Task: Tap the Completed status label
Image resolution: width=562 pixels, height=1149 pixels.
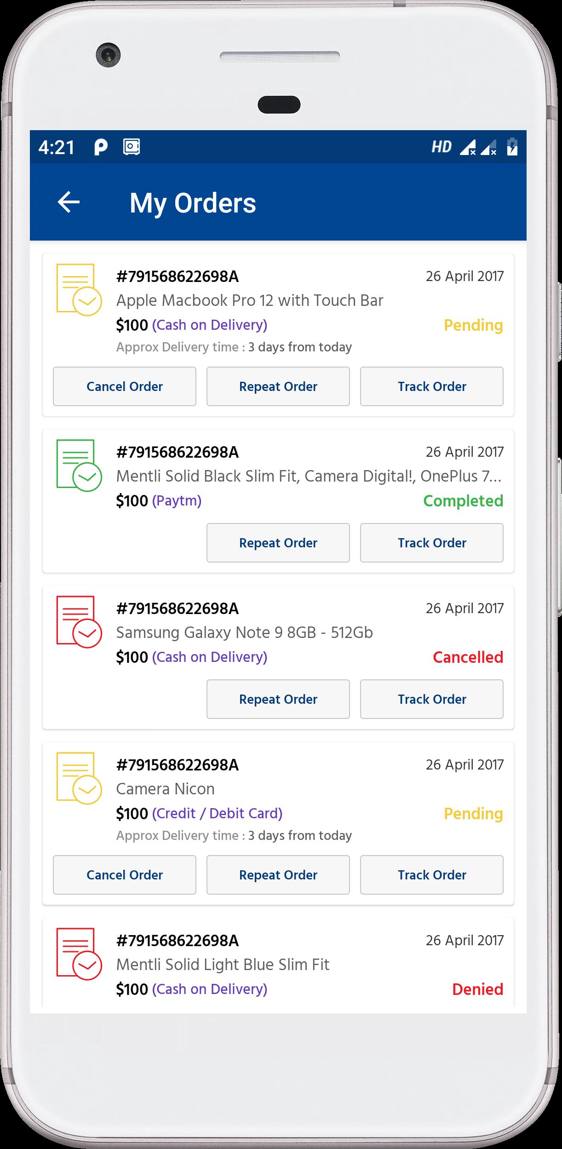Action: click(463, 501)
